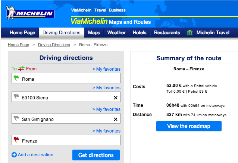238x163 pixels.
Task: Open the Michelin Travel tab
Action: [213, 33]
